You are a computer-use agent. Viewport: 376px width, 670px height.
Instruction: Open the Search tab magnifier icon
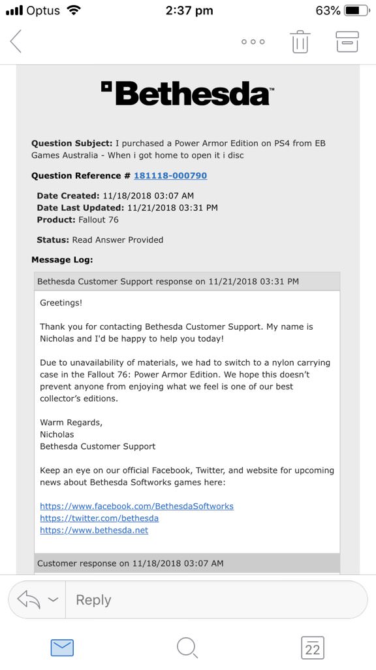click(x=187, y=648)
